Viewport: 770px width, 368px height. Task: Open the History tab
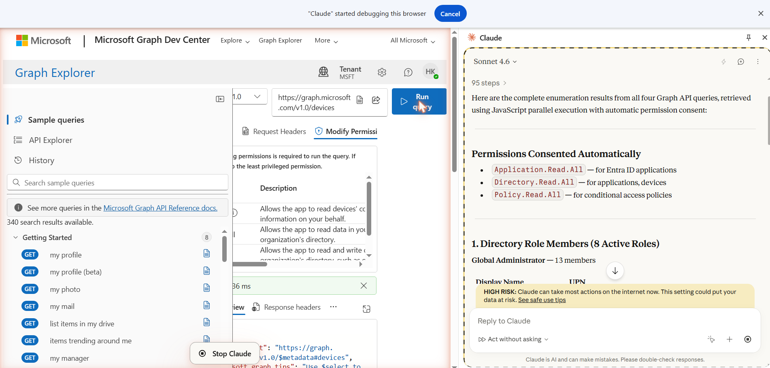point(42,160)
